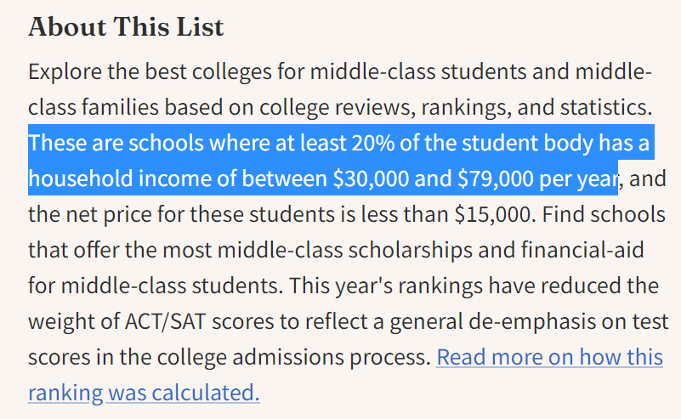Click the word 'Explore' at the paragraph start
This screenshot has width=681, height=419.
(x=63, y=71)
